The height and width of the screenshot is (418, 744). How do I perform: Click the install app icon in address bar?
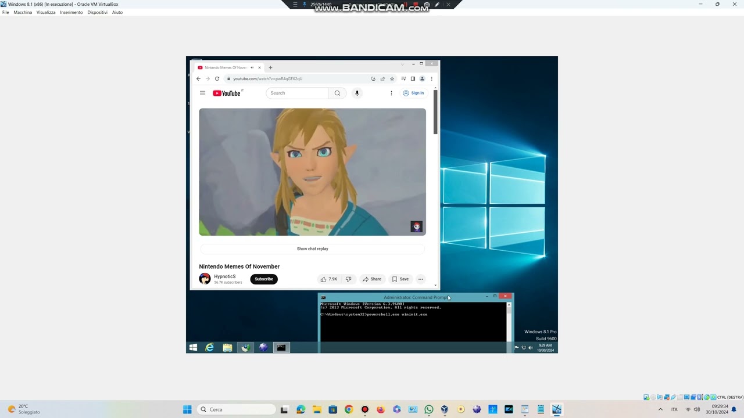pyautogui.click(x=373, y=78)
